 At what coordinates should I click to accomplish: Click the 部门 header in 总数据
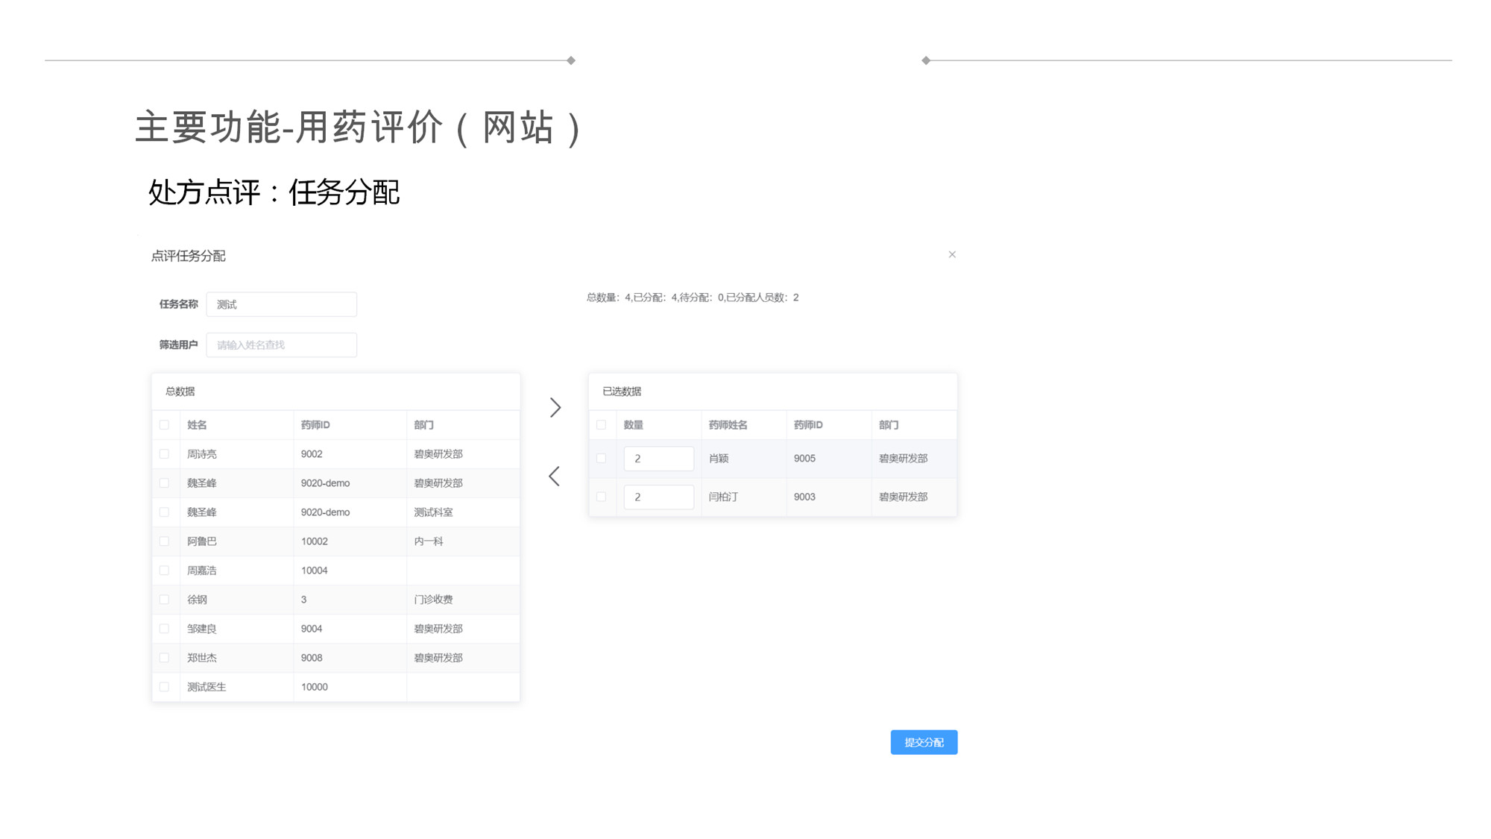tap(423, 425)
